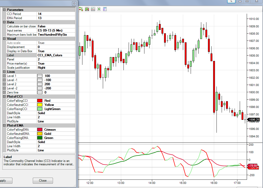The image size is (263, 188).
Task: Pick the ColorRisingCCI LightGreen swatch
Action: 40,109
